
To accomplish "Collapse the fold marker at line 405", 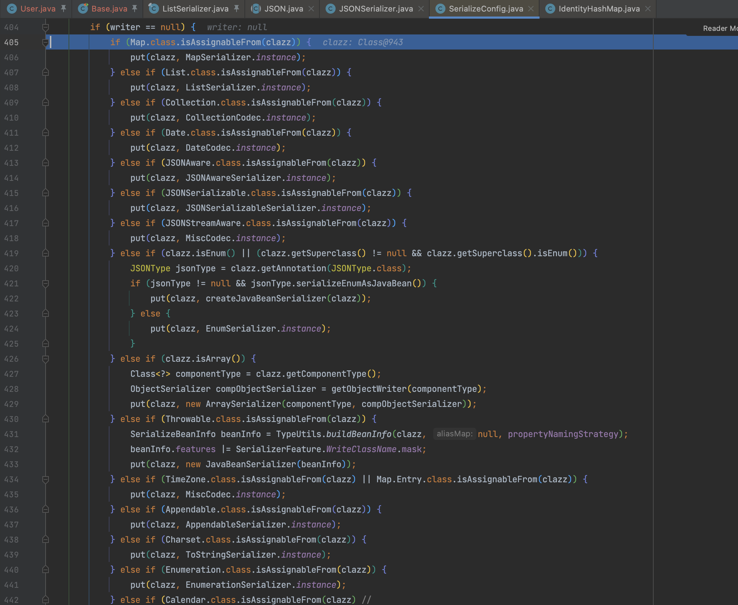I will click(x=46, y=42).
